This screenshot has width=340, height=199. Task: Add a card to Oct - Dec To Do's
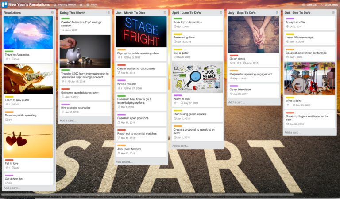(293, 133)
